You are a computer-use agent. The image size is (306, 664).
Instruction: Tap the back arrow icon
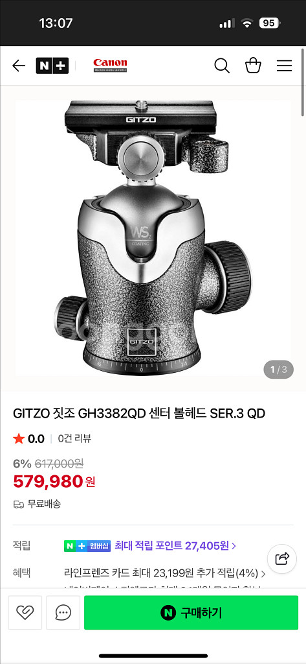(19, 65)
